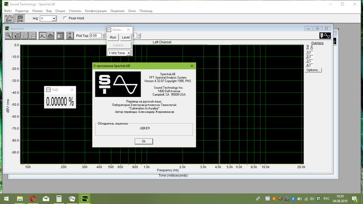Click Level in the Generator window

pyautogui.click(x=126, y=37)
